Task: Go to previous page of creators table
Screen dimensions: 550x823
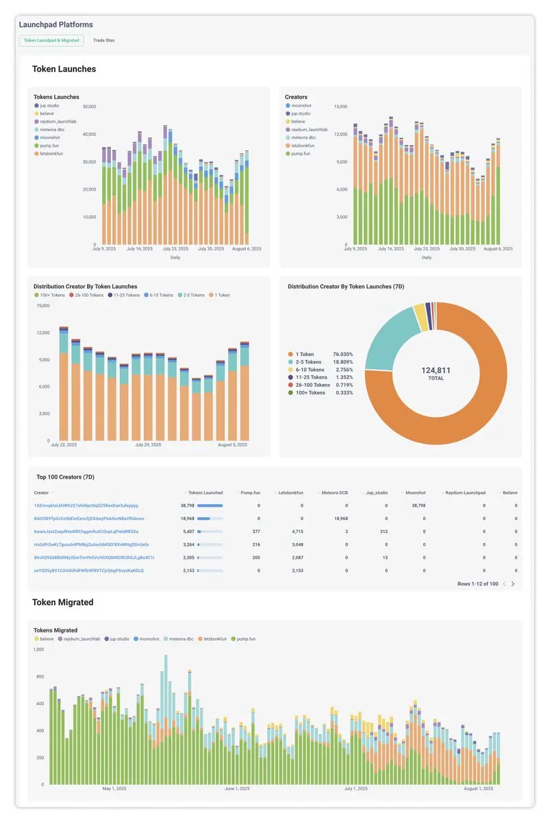Action: (x=504, y=584)
